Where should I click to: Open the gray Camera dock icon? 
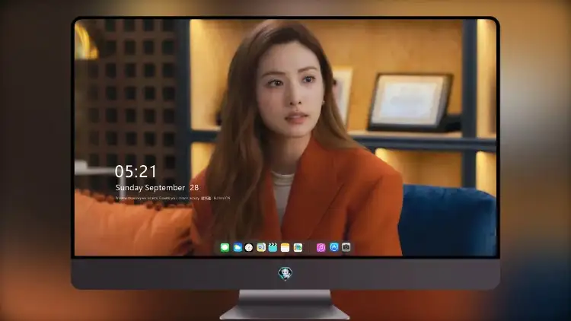coord(346,247)
